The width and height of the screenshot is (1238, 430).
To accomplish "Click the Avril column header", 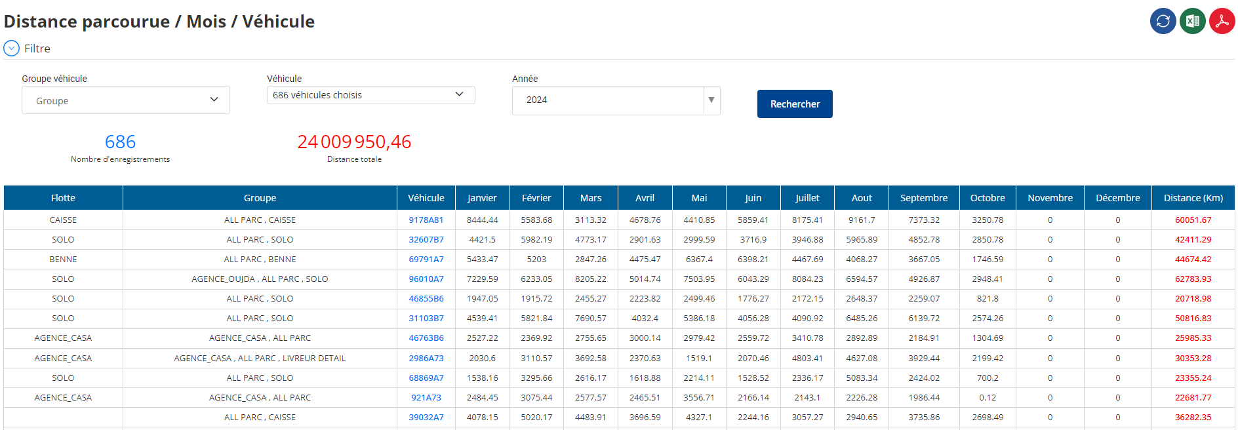I will [645, 198].
